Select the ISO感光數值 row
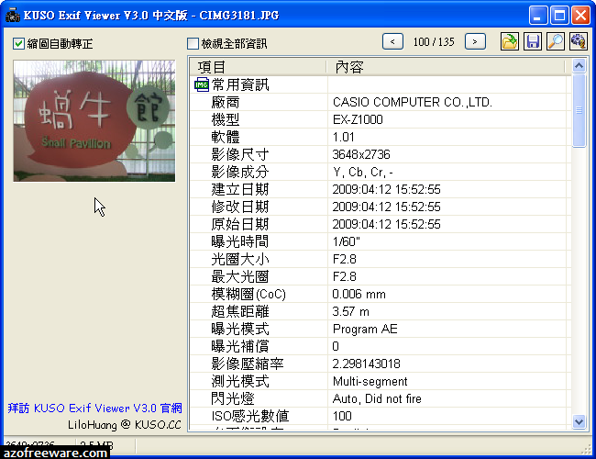The image size is (596, 459). (x=381, y=416)
